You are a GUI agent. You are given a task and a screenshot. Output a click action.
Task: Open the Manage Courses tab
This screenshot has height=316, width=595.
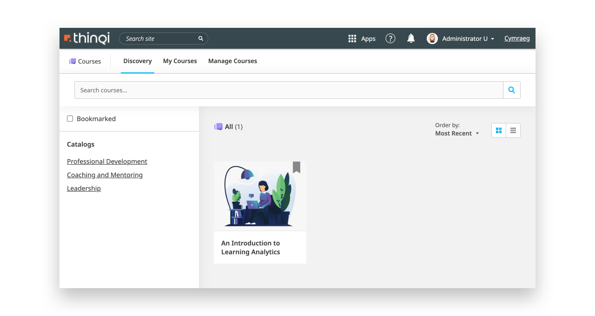coord(232,61)
